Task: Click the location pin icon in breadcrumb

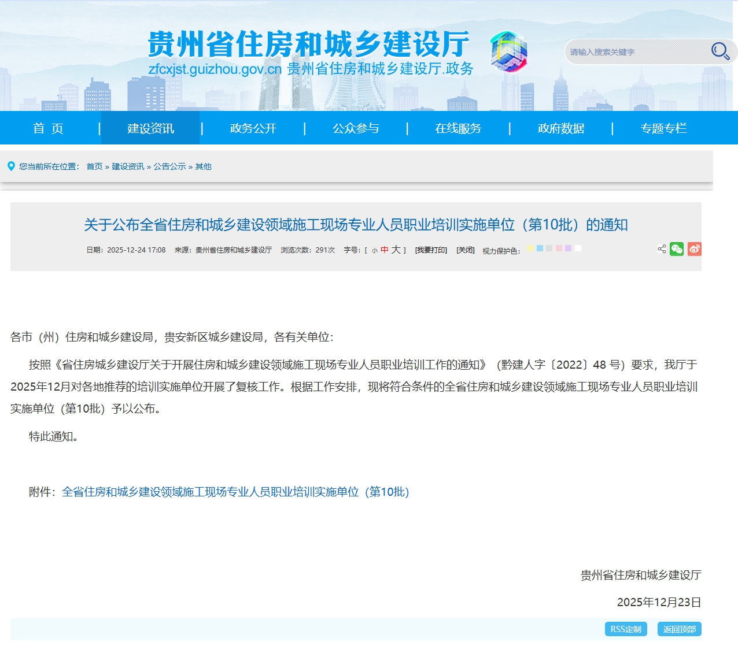Action: point(11,166)
